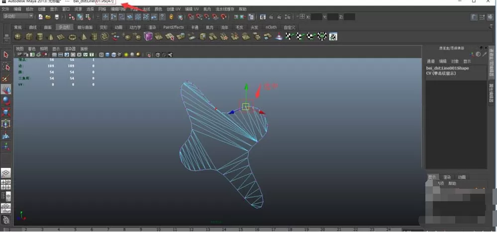Toggle snap to grid in status line

coord(105,17)
